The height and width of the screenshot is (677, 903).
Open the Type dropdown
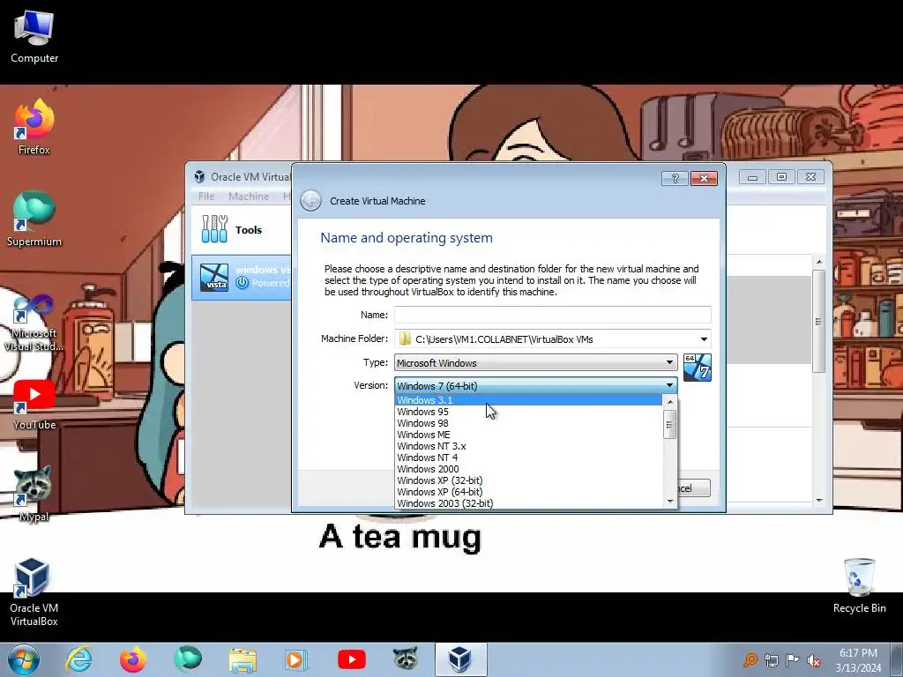click(x=535, y=362)
